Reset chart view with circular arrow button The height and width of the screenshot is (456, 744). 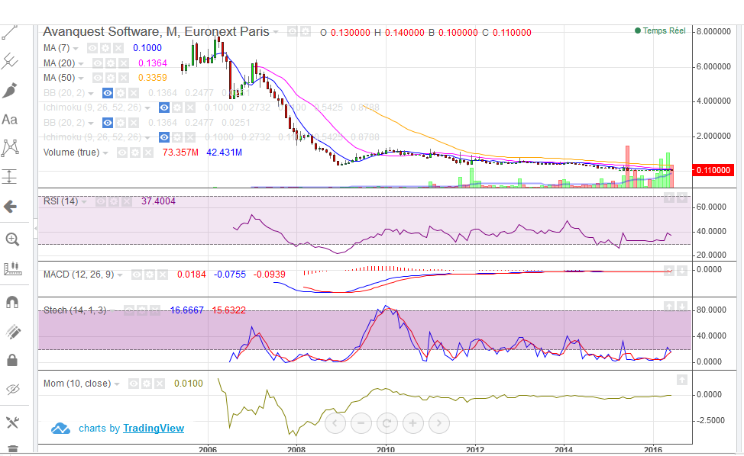click(x=387, y=422)
